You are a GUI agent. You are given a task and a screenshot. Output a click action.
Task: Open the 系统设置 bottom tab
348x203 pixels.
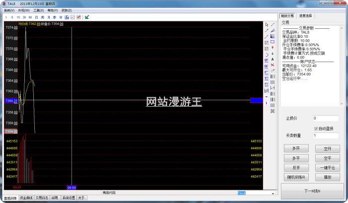pyautogui.click(x=69, y=198)
